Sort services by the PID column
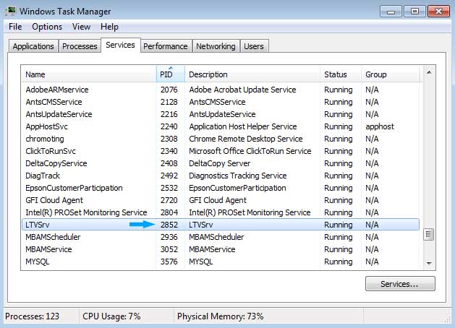This screenshot has height=328, width=455. 170,74
